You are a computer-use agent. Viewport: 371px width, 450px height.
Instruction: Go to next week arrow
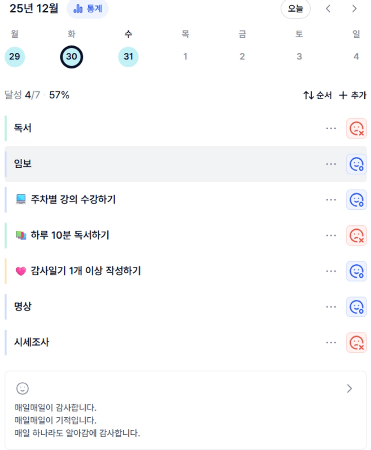[354, 9]
